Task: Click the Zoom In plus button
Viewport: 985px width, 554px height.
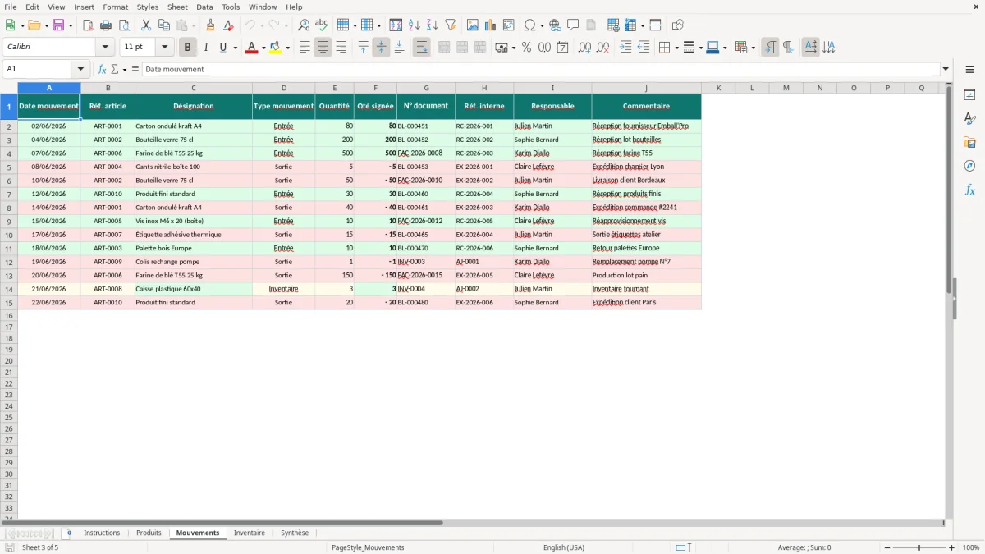Action: (x=952, y=547)
